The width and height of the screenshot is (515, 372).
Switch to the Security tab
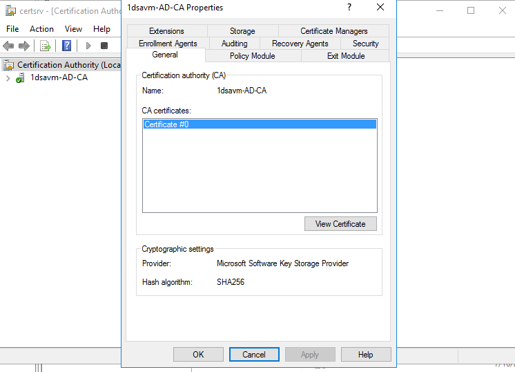pyautogui.click(x=365, y=44)
